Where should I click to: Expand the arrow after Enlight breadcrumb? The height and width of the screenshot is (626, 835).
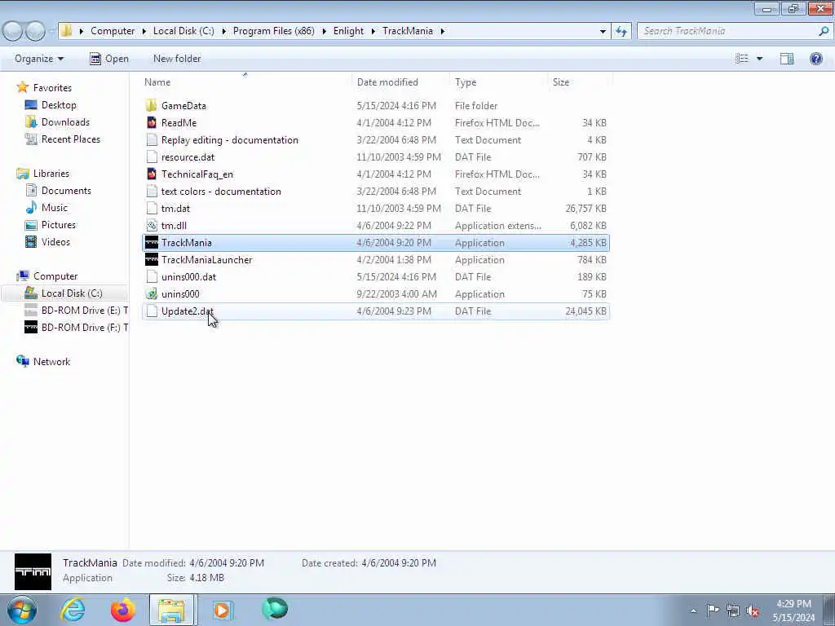point(373,31)
